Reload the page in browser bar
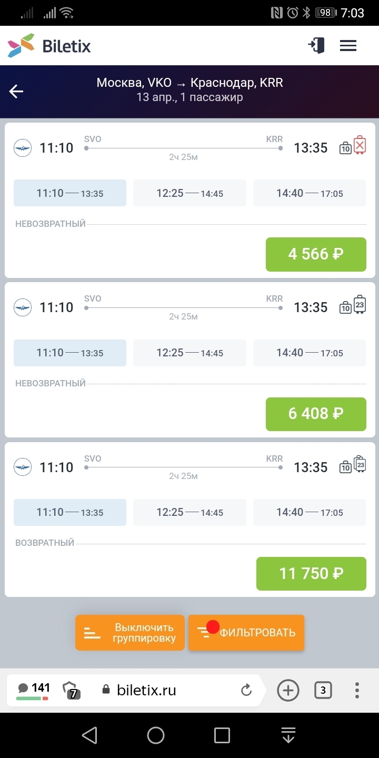 pyautogui.click(x=246, y=690)
